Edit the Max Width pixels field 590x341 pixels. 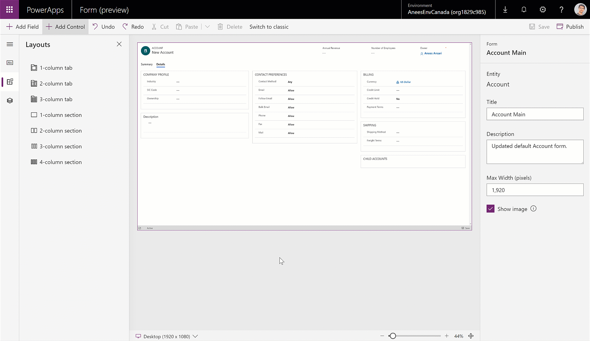tap(535, 190)
